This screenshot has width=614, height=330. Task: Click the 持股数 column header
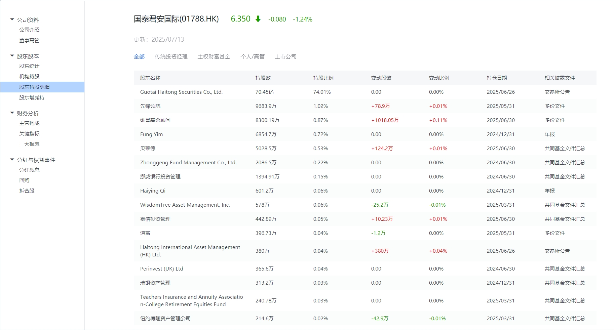click(x=263, y=78)
